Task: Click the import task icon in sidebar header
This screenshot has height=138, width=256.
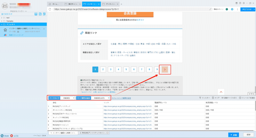Action: pyautogui.click(x=36, y=14)
